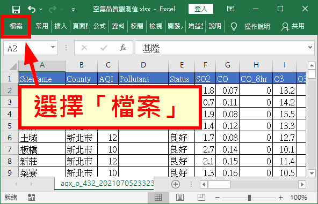Image resolution: width=318 pixels, height=204 pixels.
Task: Open the 頁面 layout ribbon tab
Action: 80,26
